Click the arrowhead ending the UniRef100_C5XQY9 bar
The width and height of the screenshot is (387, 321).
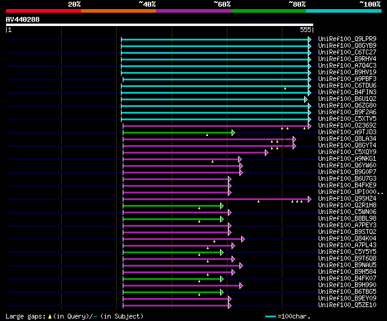tap(266, 153)
